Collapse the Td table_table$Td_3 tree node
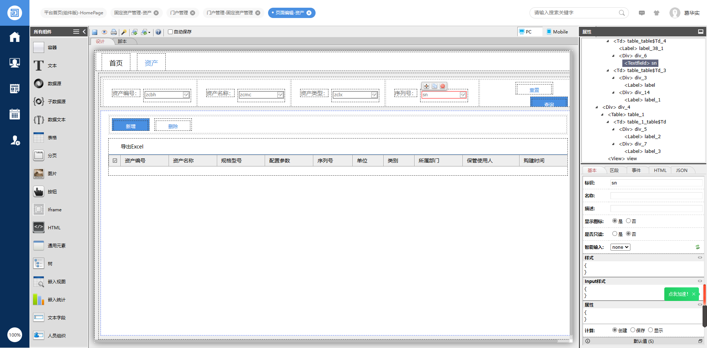This screenshot has width=707, height=348. tap(608, 71)
